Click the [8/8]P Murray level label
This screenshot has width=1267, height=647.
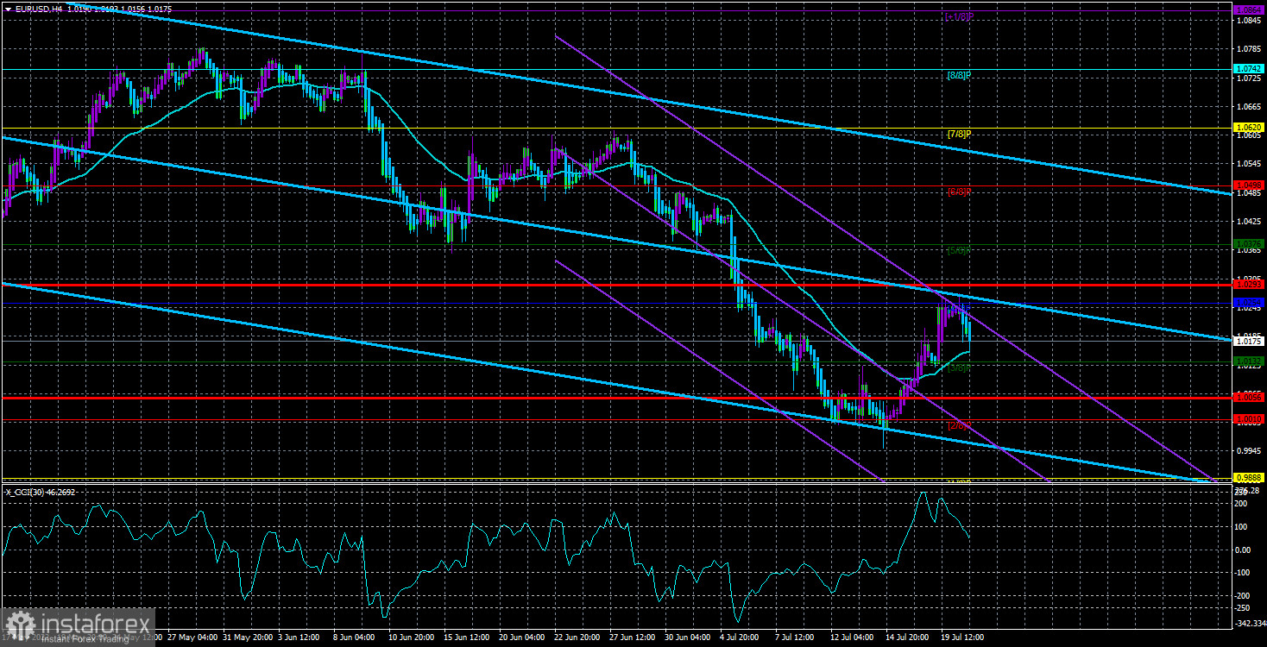pyautogui.click(x=960, y=75)
